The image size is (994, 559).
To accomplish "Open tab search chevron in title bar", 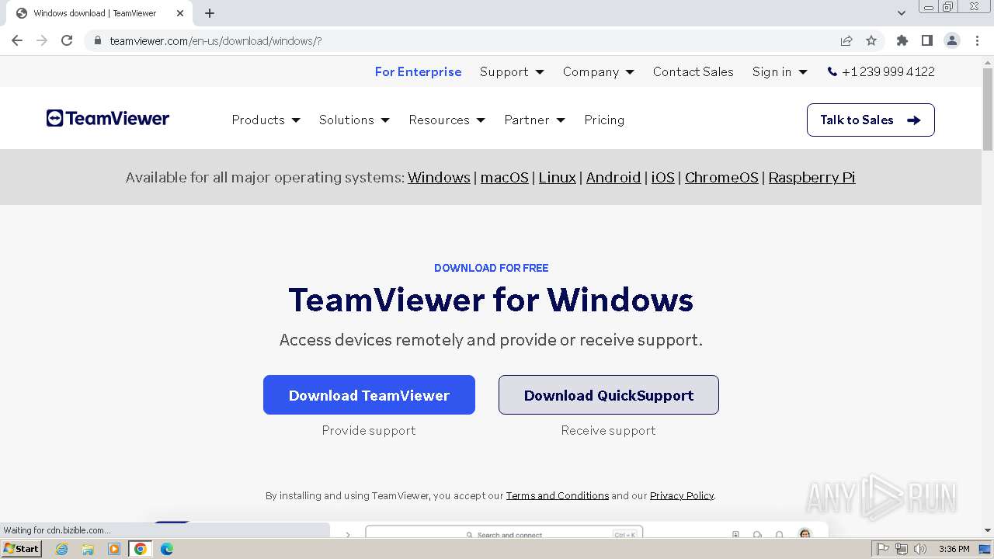I will 902,13.
